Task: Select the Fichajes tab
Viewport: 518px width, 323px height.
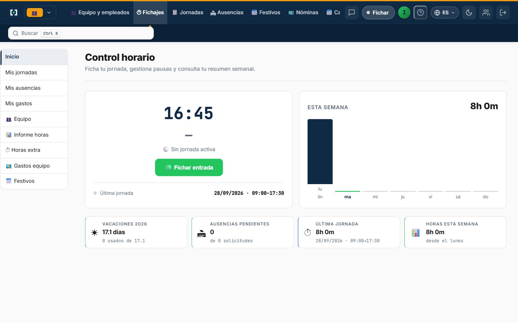Action: click(150, 13)
